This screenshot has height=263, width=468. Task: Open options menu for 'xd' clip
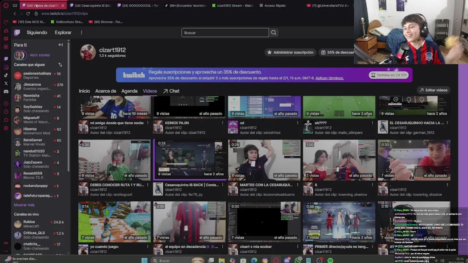297,123
